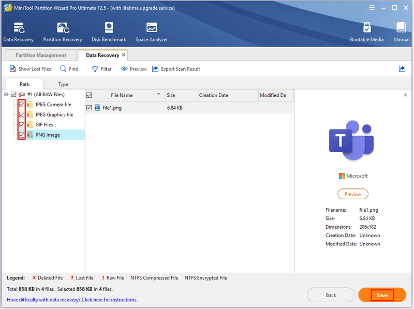Click the File Name column sort arrow

[158, 94]
